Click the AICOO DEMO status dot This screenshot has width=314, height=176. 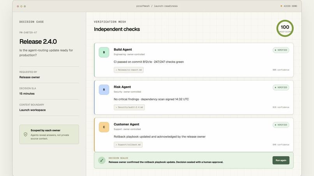[x=281, y=6]
